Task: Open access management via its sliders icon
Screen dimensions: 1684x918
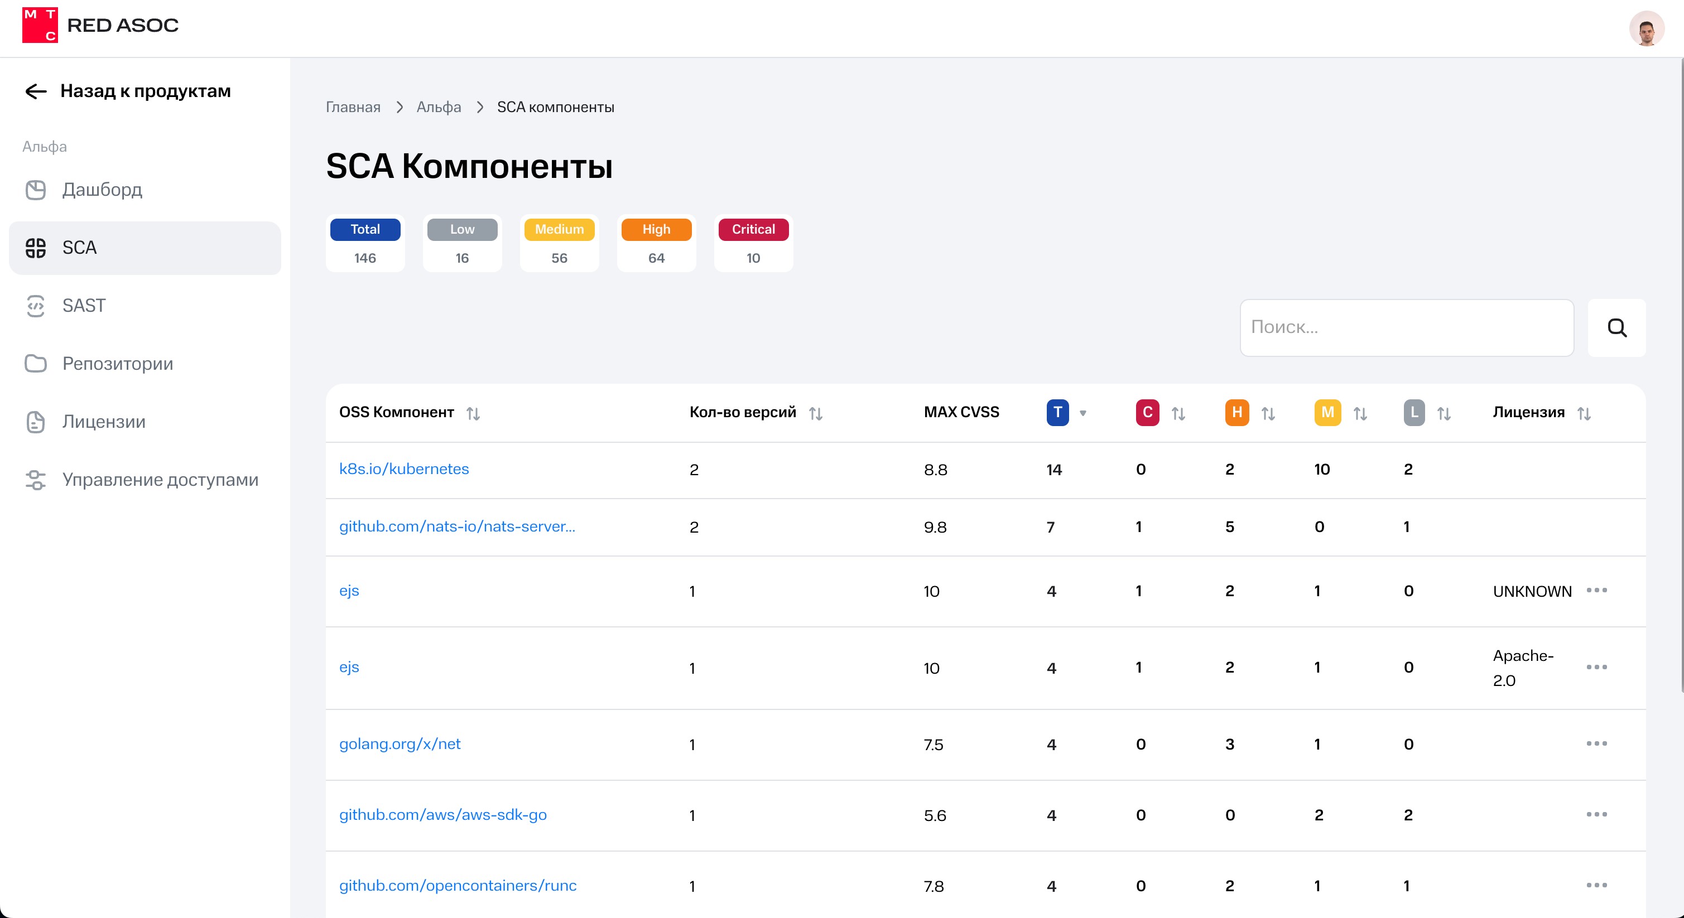Action: (35, 480)
